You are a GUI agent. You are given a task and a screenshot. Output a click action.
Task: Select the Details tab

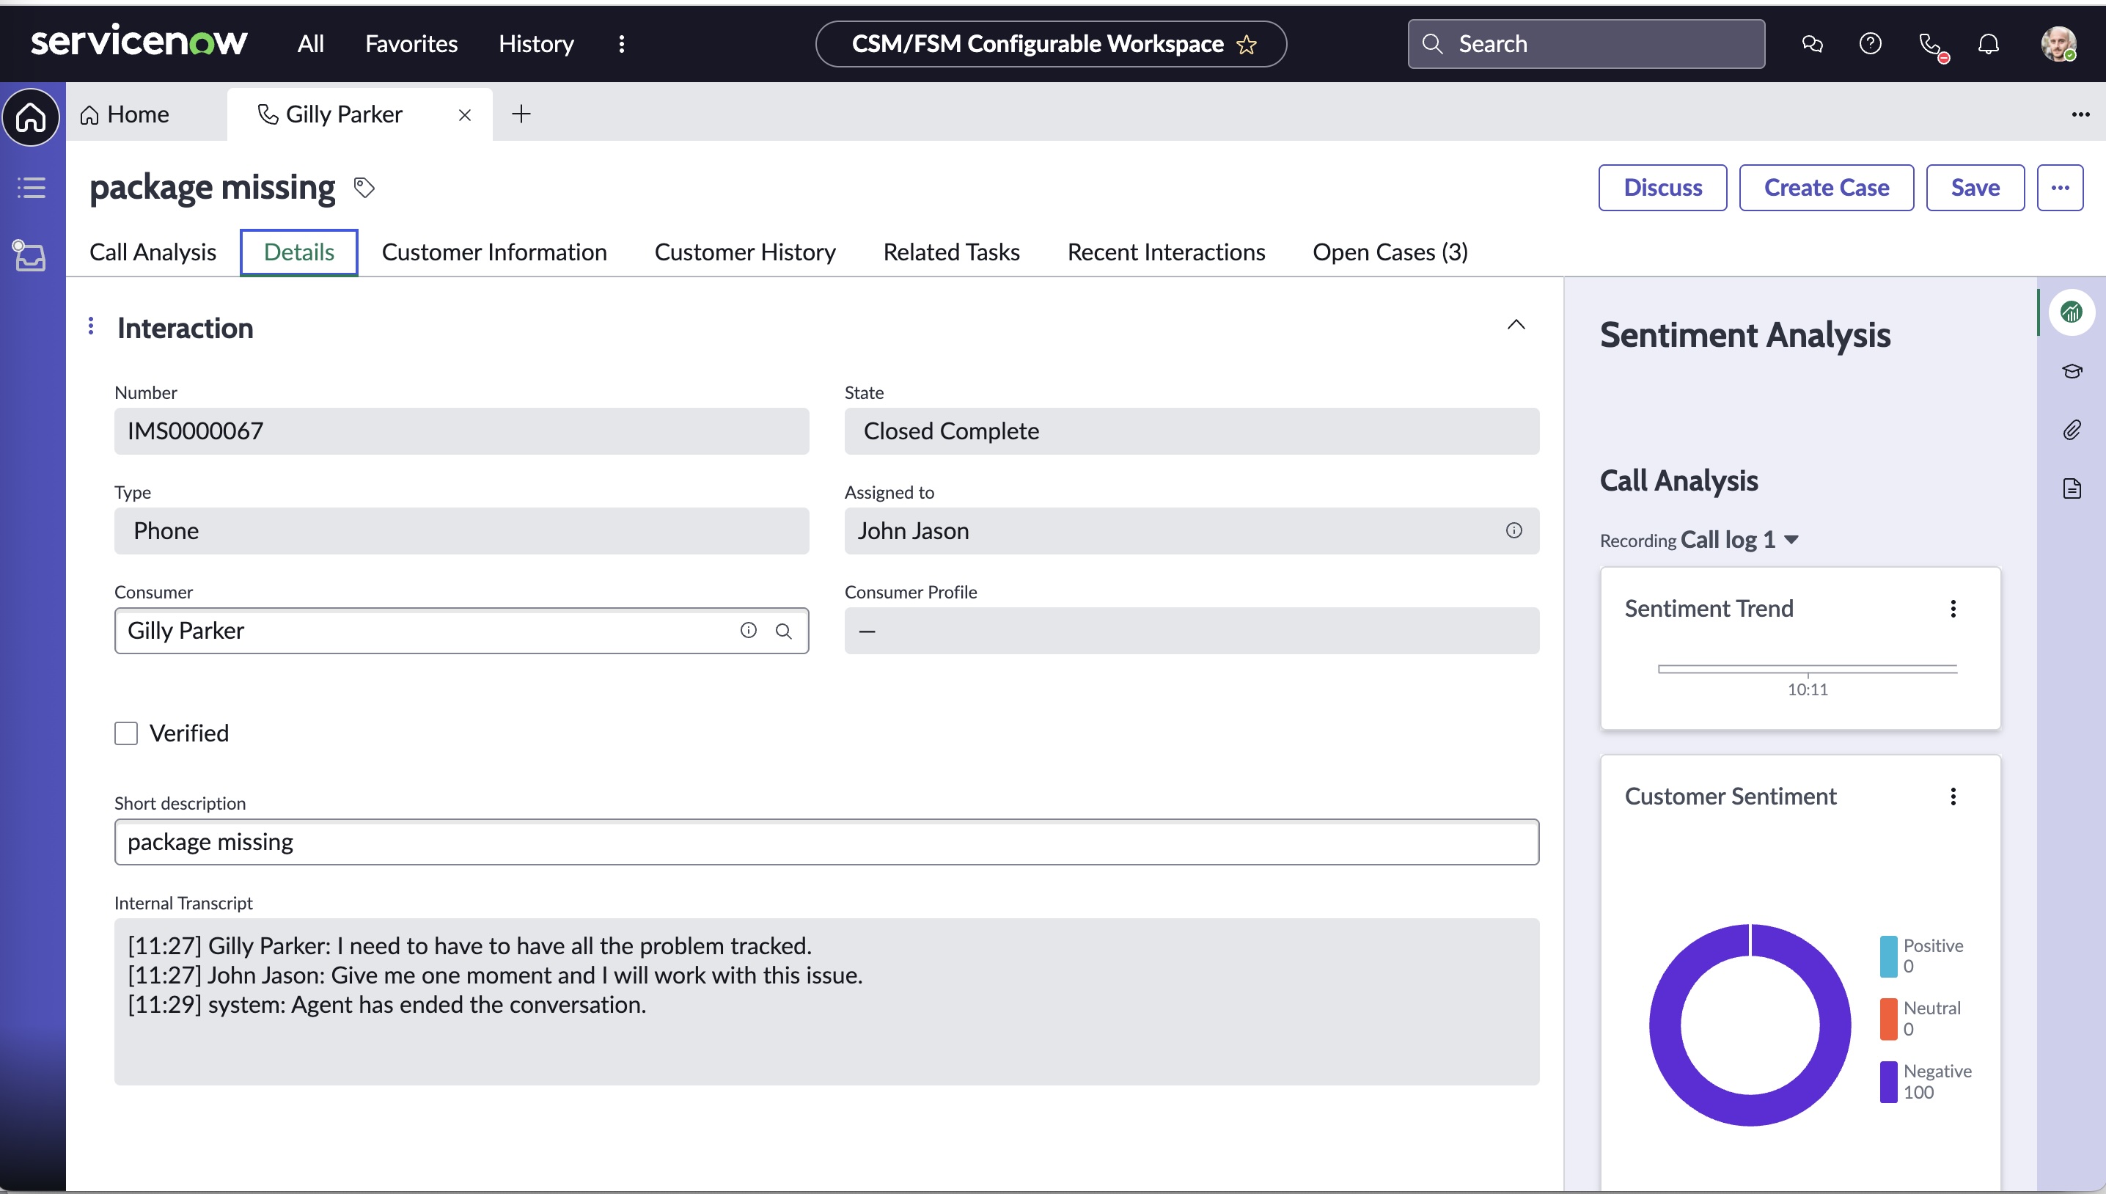pos(298,252)
